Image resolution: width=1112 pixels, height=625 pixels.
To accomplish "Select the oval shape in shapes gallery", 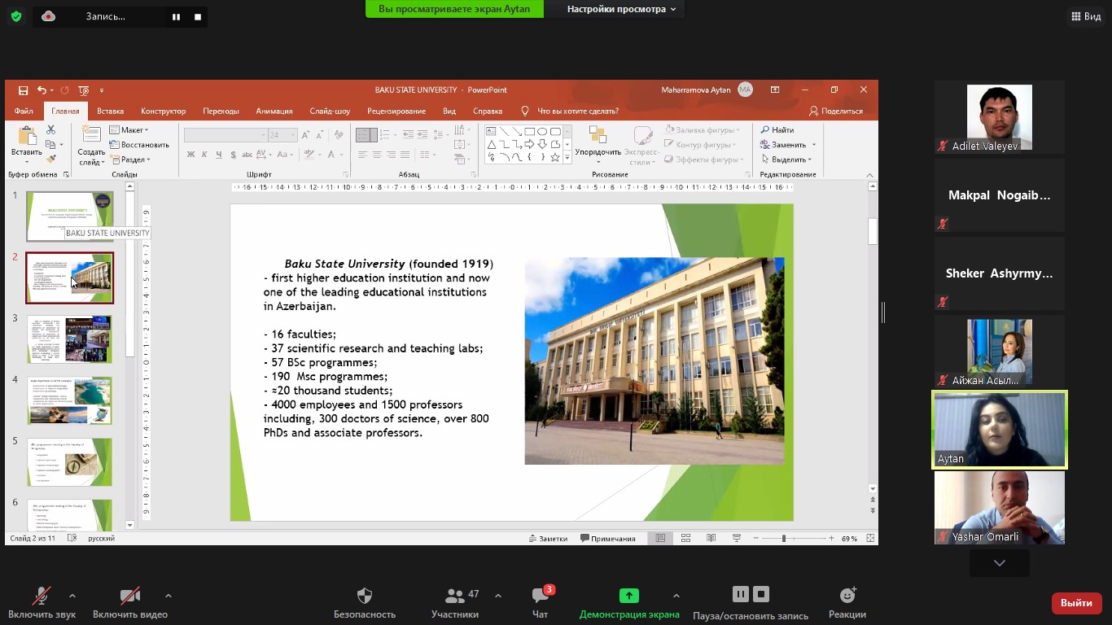I will (542, 131).
